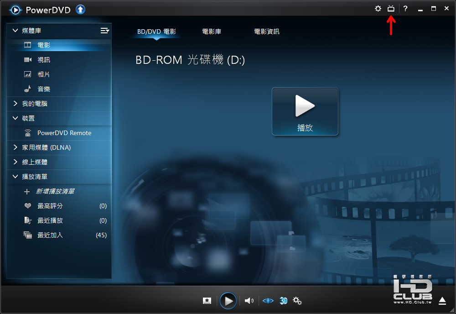
Task: Collapse the 媒體庫 section
Action: coord(15,30)
